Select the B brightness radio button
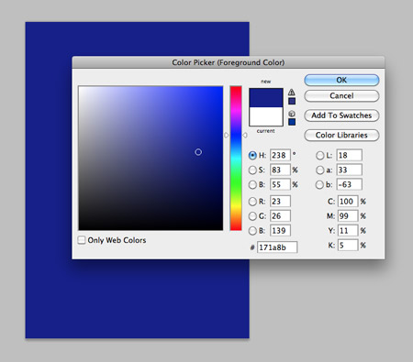Viewport: 413px width, 362px height. click(x=252, y=184)
